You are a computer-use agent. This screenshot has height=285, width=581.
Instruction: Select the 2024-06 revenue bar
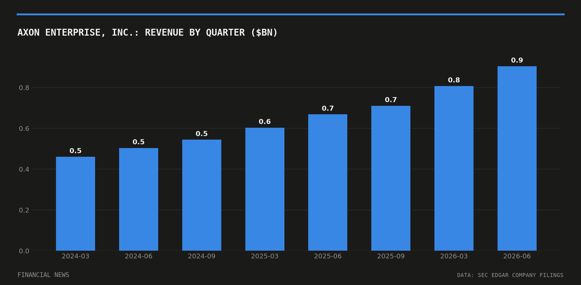(x=139, y=199)
